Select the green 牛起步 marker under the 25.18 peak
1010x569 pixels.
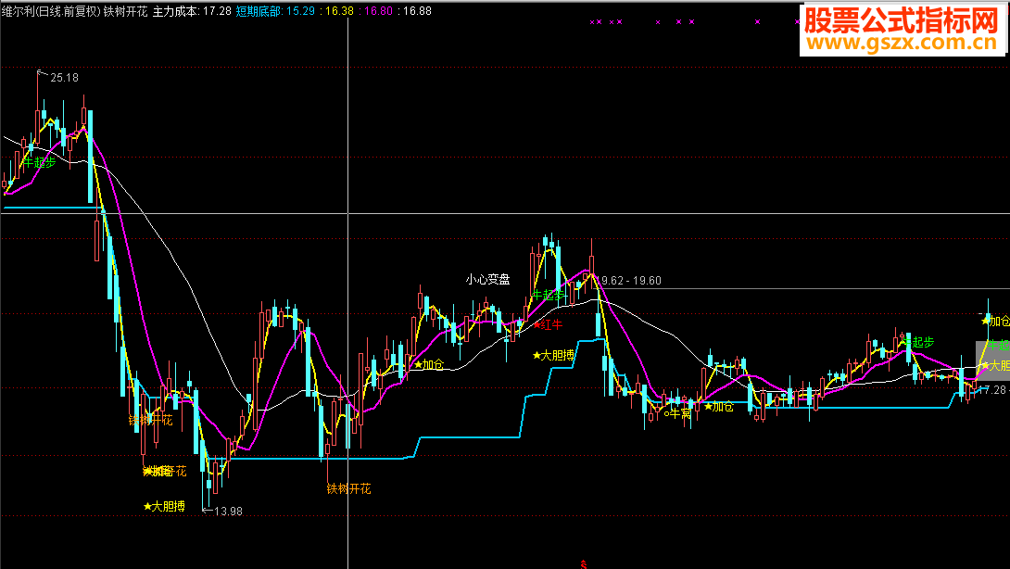[40, 162]
